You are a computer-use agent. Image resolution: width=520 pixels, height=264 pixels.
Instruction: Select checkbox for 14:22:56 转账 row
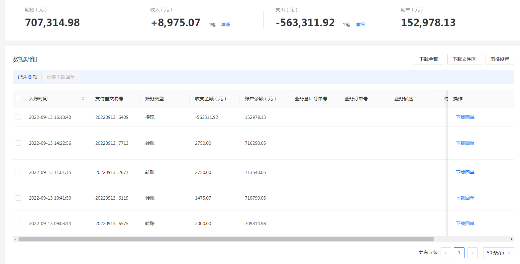pyautogui.click(x=18, y=143)
